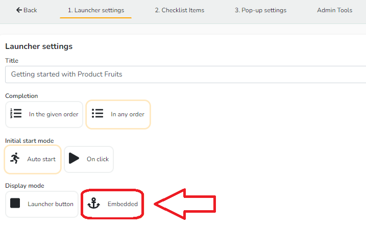Select 'In any order' completion option

click(118, 114)
